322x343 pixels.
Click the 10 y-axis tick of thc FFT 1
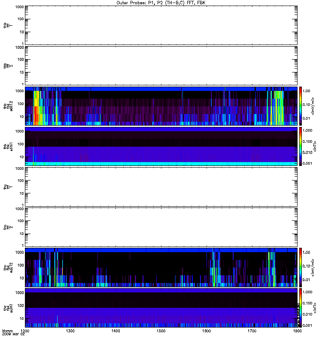point(22,194)
